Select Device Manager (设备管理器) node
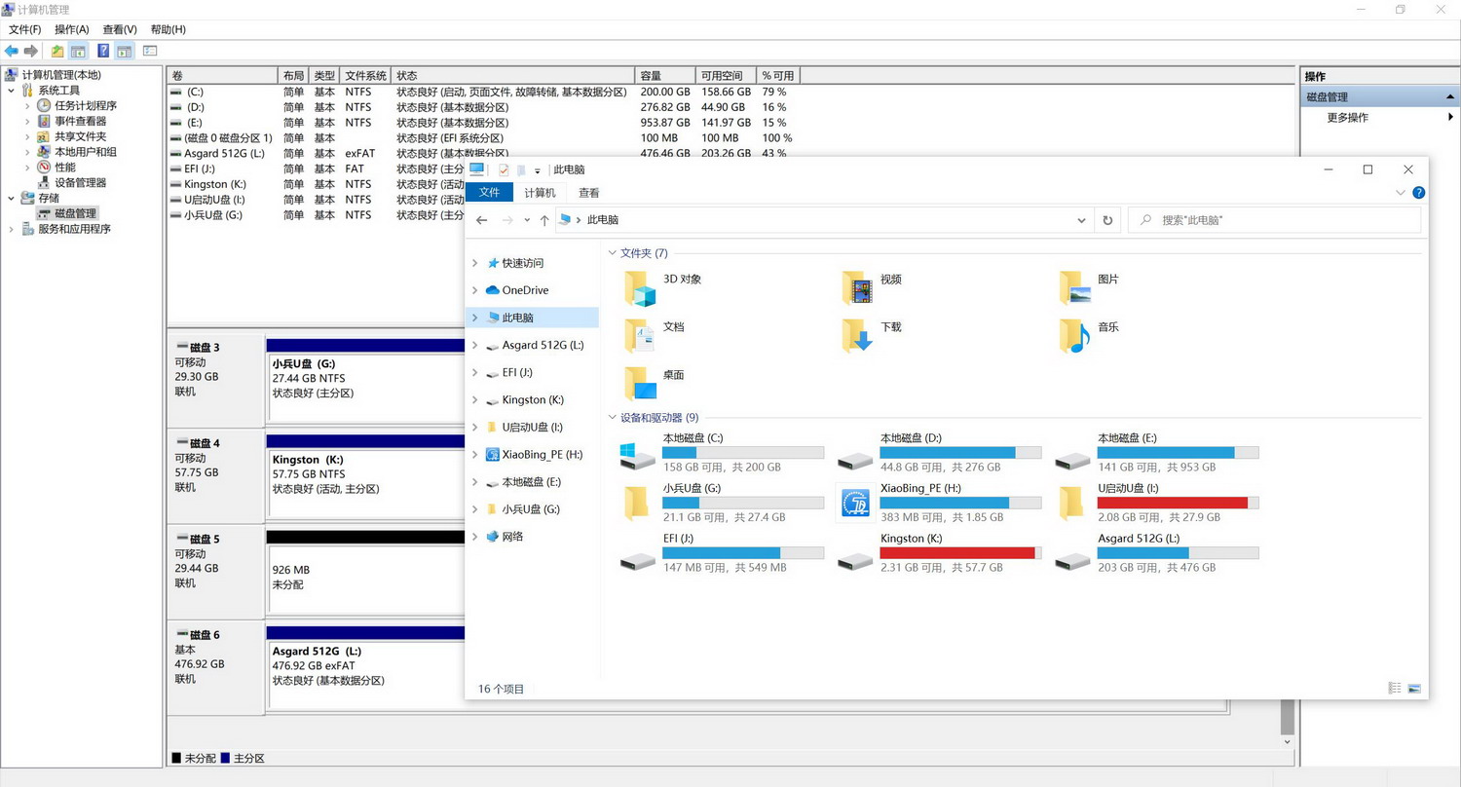This screenshot has height=787, width=1461. (81, 182)
